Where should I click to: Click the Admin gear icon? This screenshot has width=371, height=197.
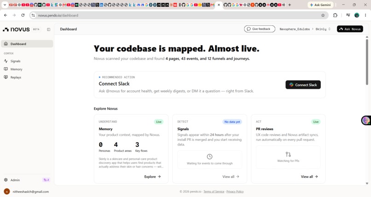[x=6, y=180]
